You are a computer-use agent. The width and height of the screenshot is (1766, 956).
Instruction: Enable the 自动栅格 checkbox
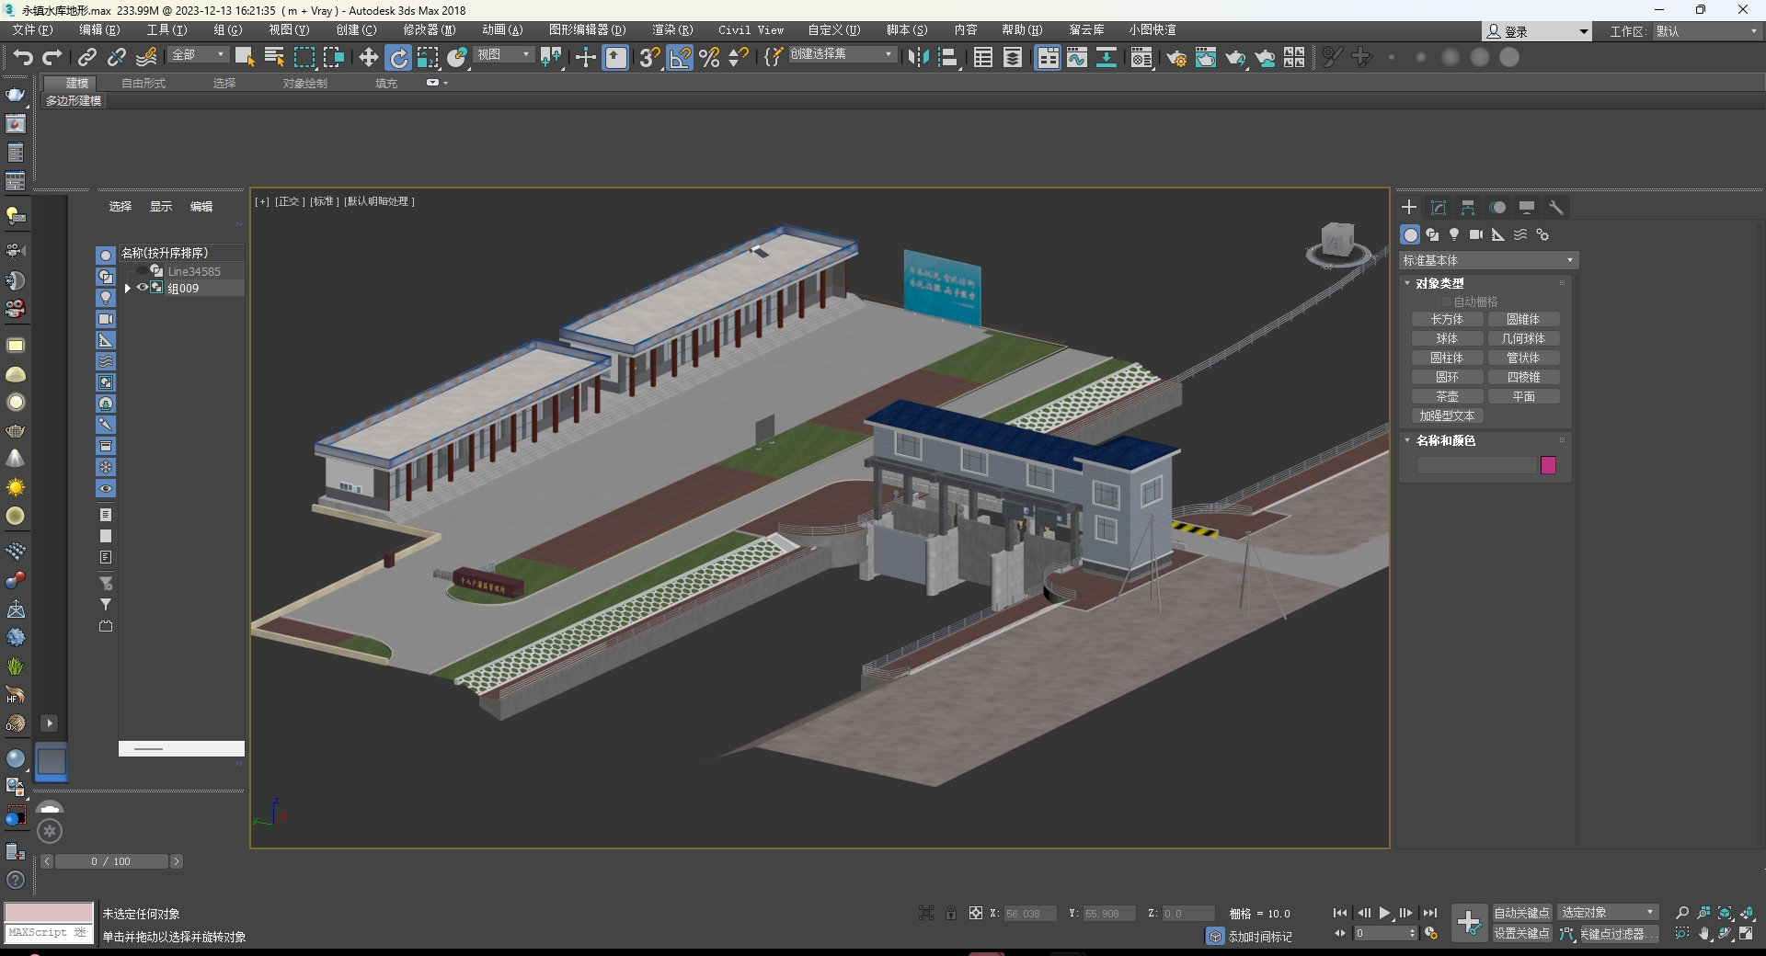coord(1446,302)
